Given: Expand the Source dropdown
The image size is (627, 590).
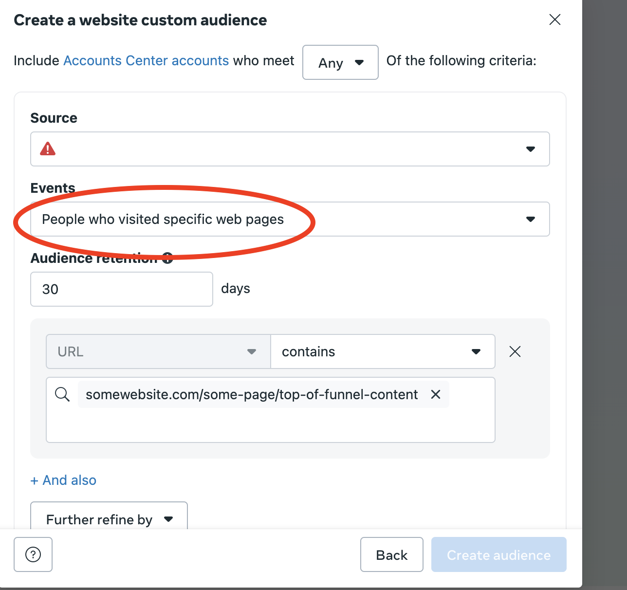Looking at the screenshot, I should pos(290,149).
